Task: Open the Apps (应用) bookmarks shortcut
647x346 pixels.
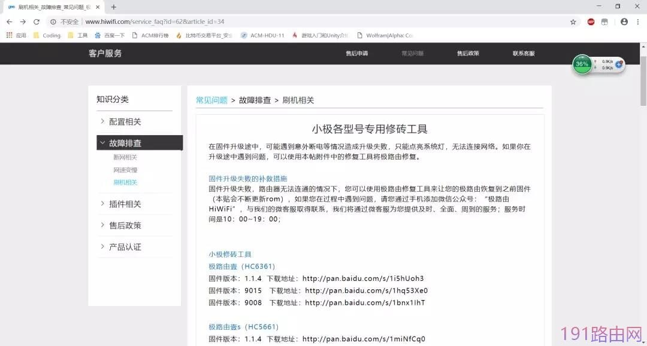Action: click(16, 35)
